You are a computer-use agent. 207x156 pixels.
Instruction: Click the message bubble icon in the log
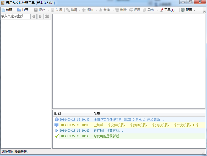(57, 125)
